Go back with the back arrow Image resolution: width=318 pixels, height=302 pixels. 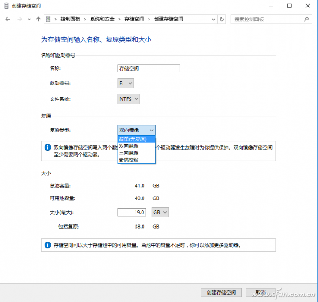[8, 19]
